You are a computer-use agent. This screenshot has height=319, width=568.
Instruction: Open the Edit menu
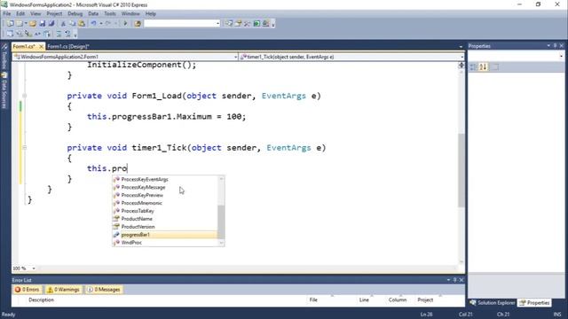click(20, 14)
